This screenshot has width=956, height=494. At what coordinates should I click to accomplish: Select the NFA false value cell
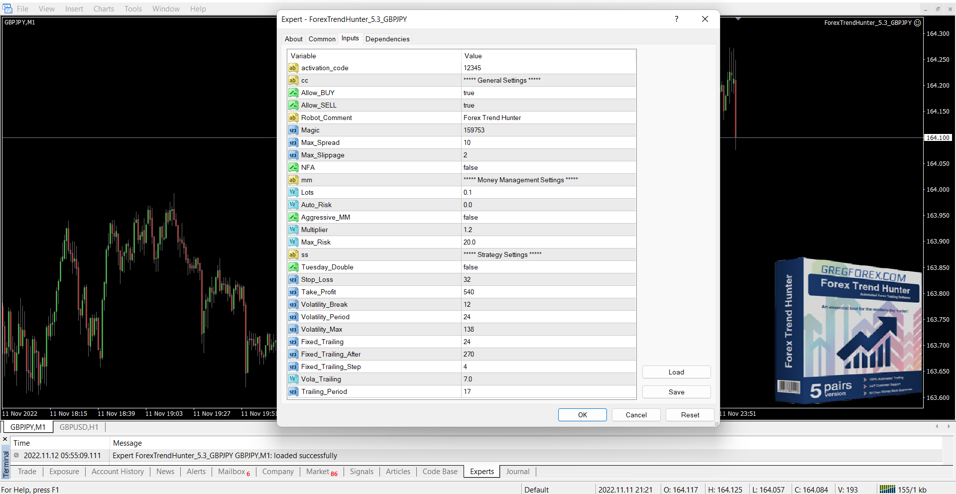pyautogui.click(x=548, y=168)
